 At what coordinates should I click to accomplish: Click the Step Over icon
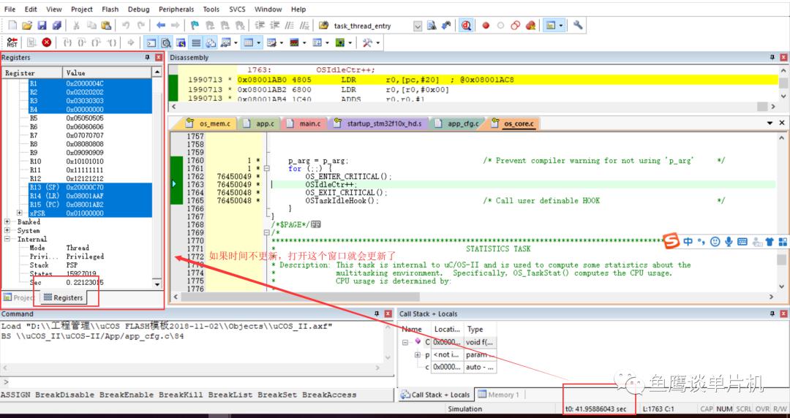(x=82, y=43)
